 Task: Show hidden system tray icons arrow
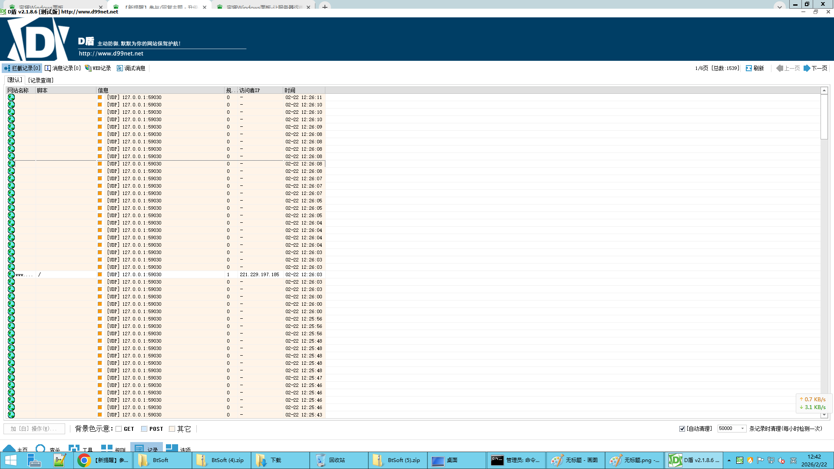tap(729, 460)
